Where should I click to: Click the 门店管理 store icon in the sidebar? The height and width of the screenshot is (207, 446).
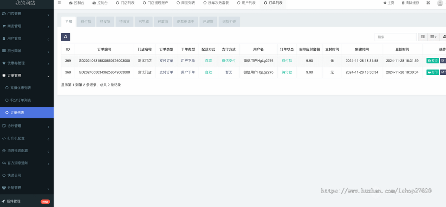4,14
